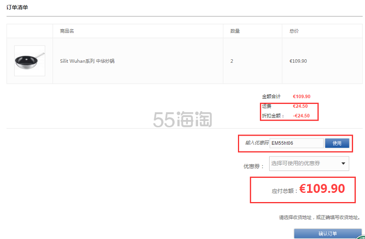This screenshot has height=239, width=365.
Task: Click product name Silit Wuhan系列 中华炒锅
Action: pos(87,61)
